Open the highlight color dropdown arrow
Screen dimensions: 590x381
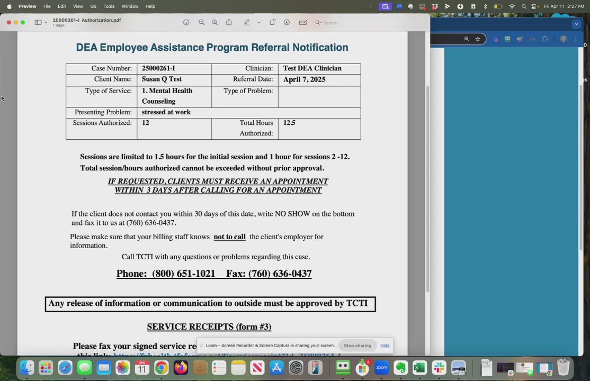259,23
